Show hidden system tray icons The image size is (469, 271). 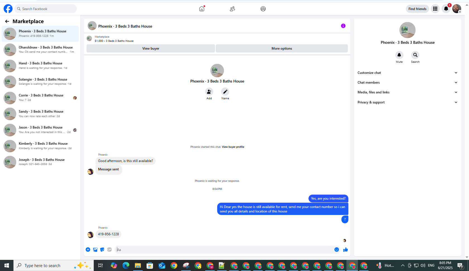(403, 265)
